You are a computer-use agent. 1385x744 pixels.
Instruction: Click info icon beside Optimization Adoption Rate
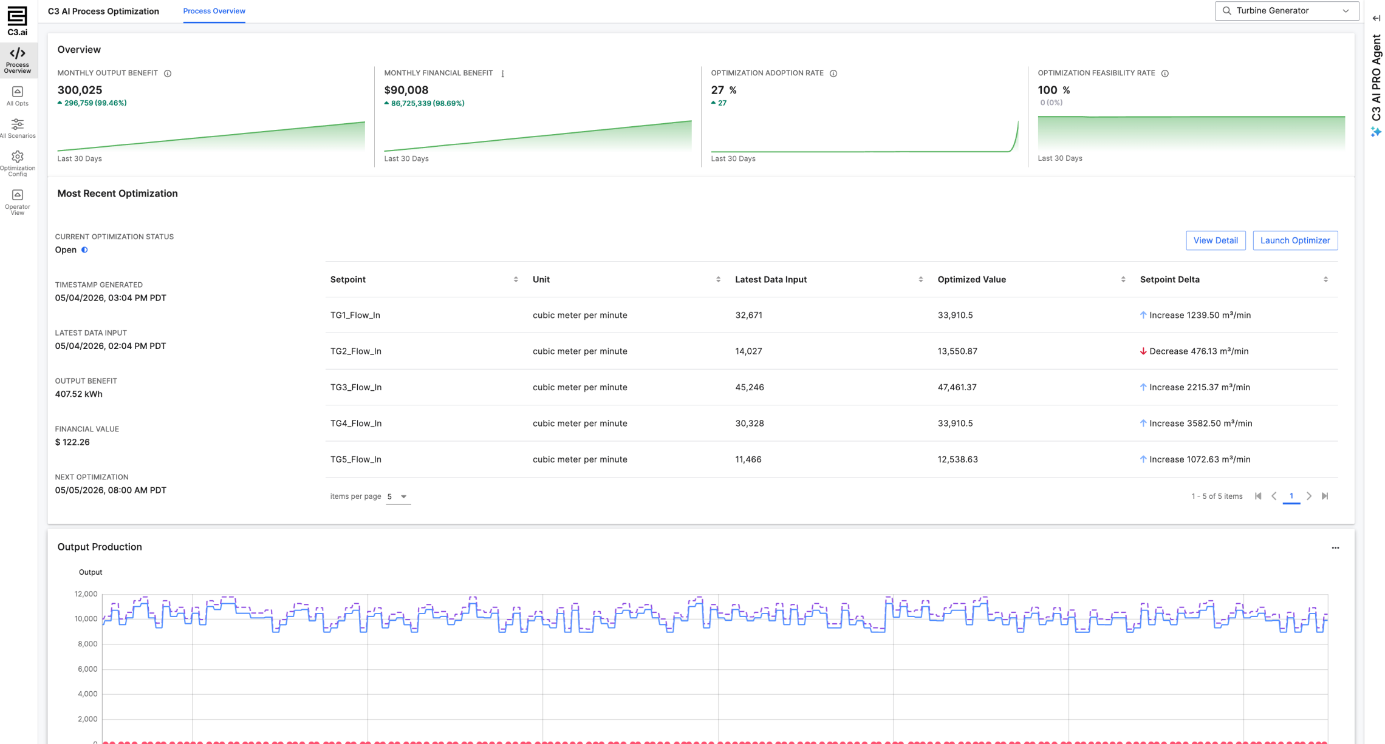(x=833, y=73)
